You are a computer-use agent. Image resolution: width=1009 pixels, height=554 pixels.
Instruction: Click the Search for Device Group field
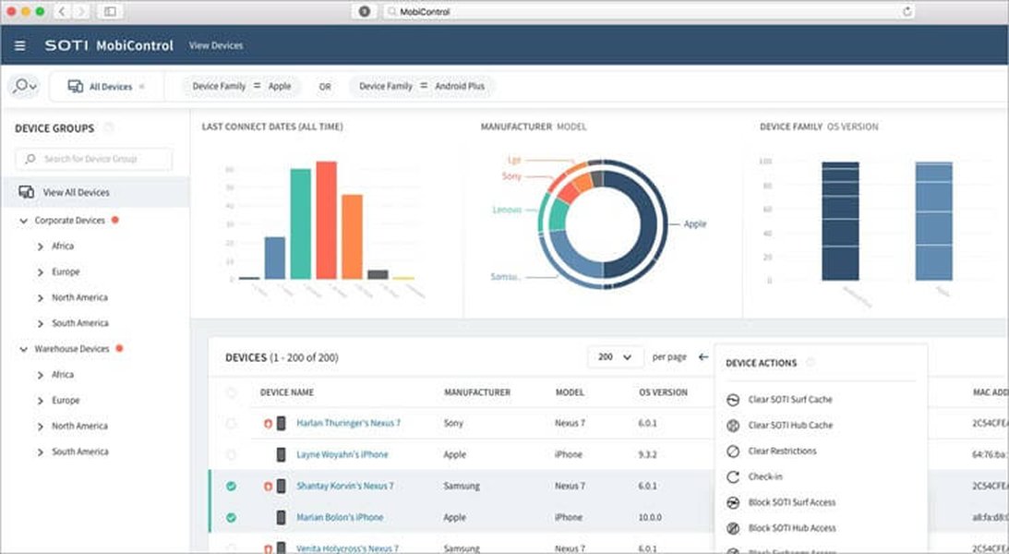point(94,159)
